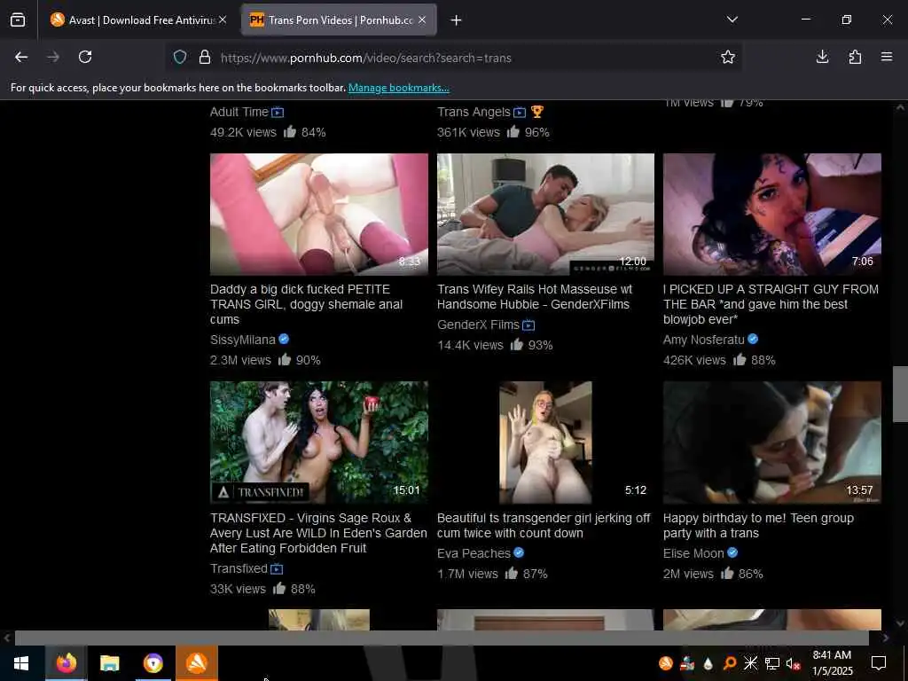Click the trophy icon beside Trans Angels

coord(536,112)
